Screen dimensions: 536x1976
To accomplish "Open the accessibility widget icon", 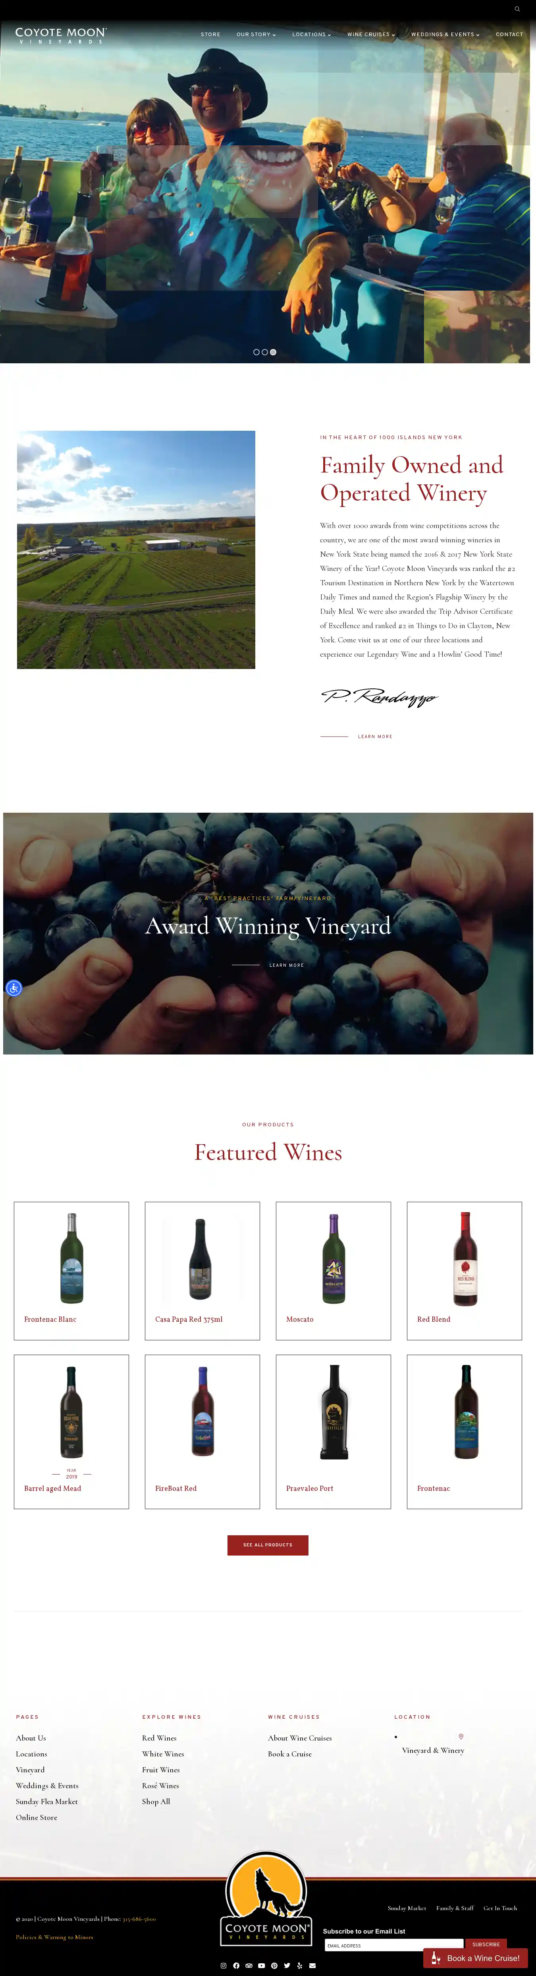I will click(14, 988).
